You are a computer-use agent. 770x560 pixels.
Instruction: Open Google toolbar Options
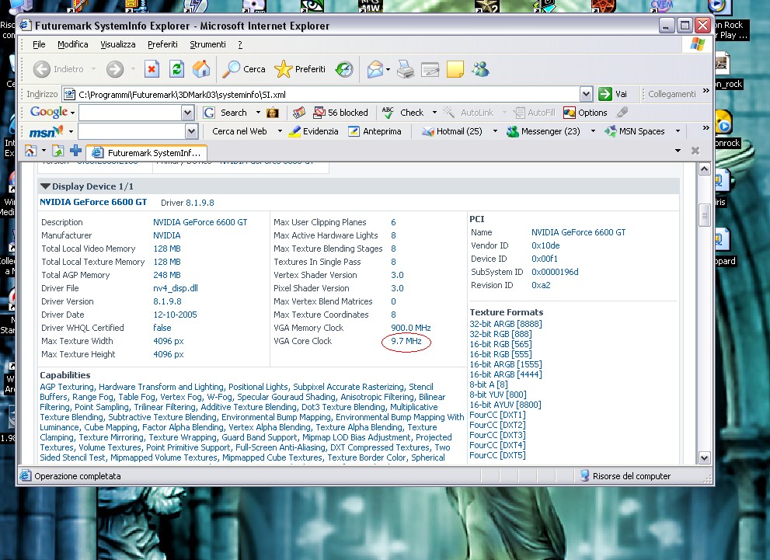tap(585, 113)
